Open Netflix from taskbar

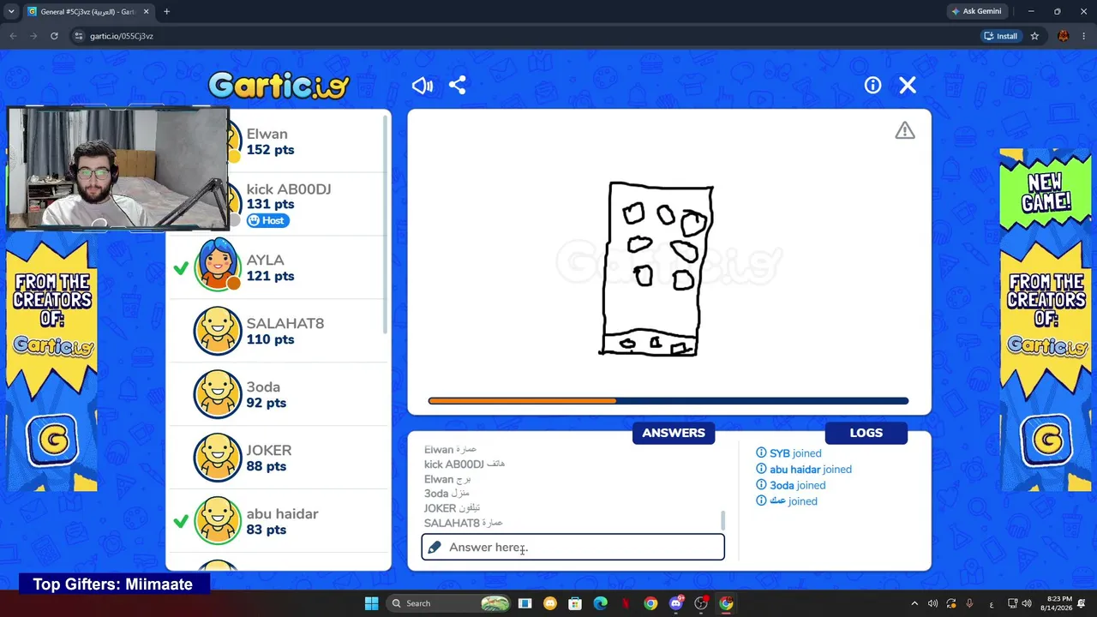(626, 603)
